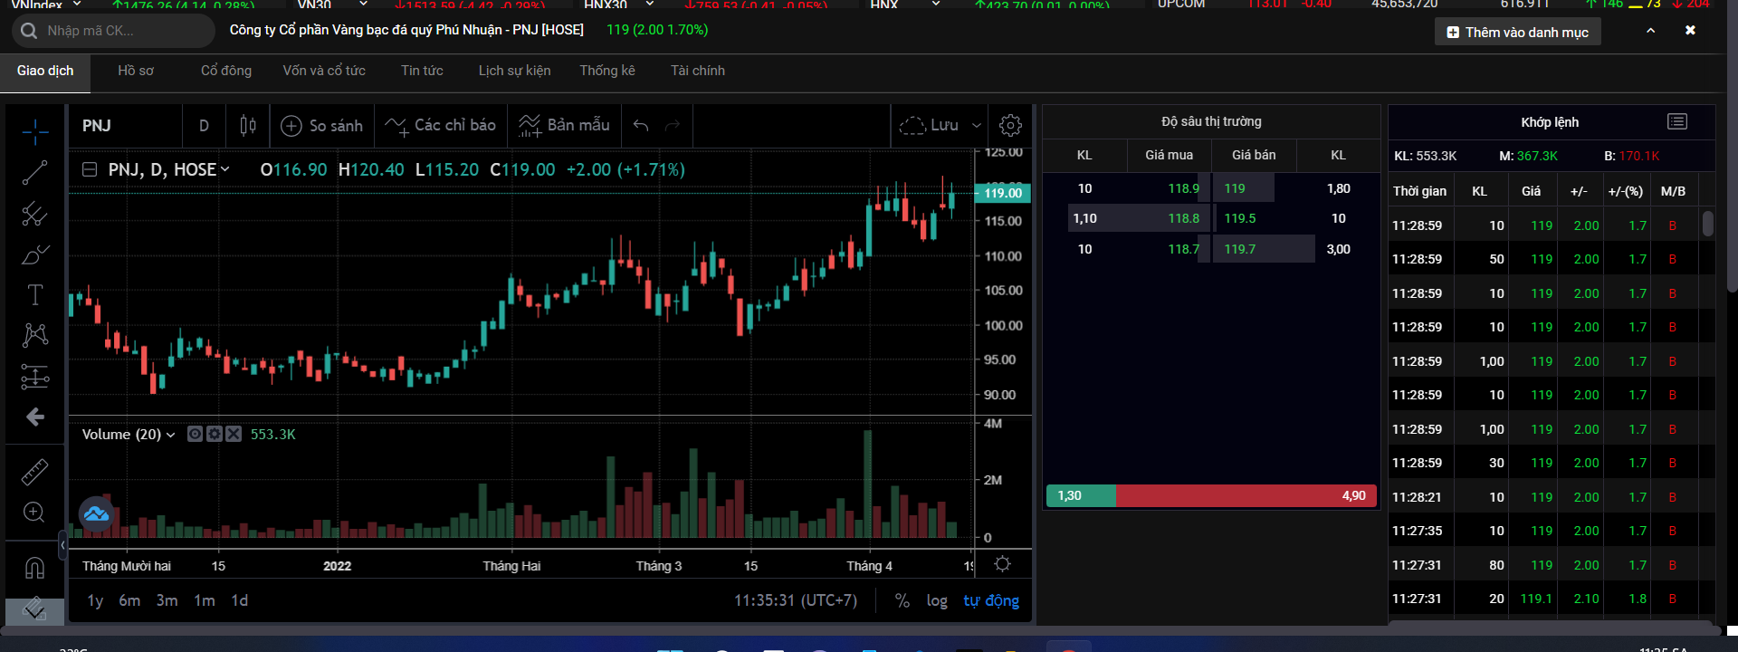Viewport: 1738px width, 652px height.
Task: Click the So sánh compare button
Action: [x=321, y=126]
